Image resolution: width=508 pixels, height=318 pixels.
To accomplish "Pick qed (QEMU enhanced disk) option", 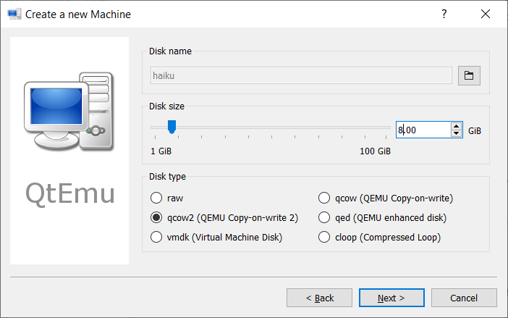I will coord(325,217).
